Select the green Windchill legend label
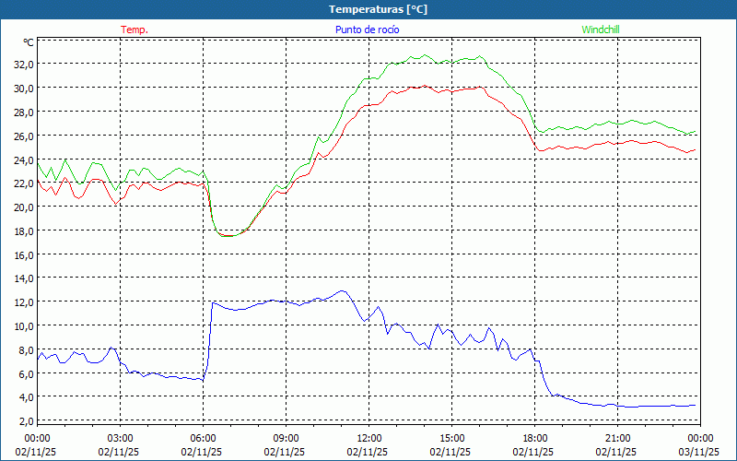The image size is (737, 461). coord(601,30)
